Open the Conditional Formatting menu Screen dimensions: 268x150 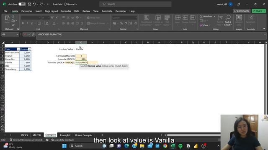pos(146,20)
